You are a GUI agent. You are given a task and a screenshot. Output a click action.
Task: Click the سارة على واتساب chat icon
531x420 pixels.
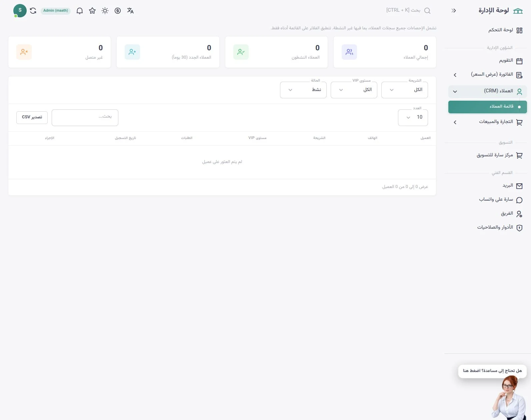point(519,200)
